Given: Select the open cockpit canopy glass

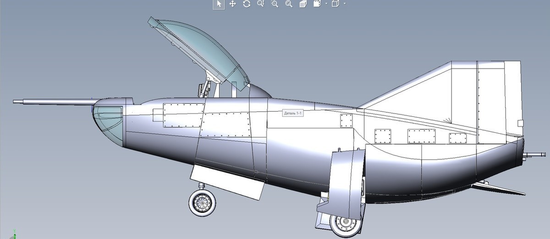Looking at the screenshot, I should [x=202, y=46].
